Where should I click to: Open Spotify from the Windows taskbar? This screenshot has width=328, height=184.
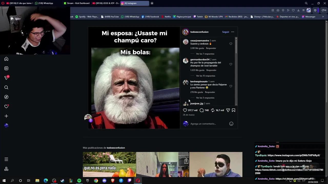pyautogui.click(x=79, y=181)
